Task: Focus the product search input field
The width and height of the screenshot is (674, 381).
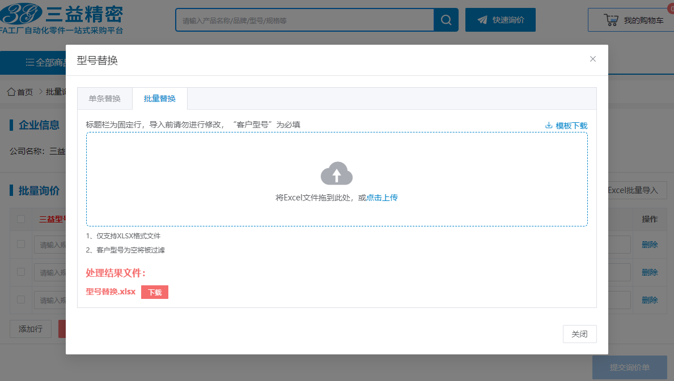Action: pyautogui.click(x=305, y=20)
